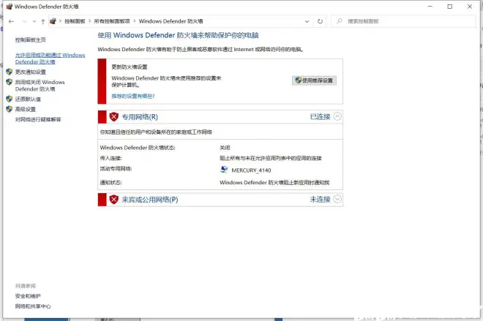Click 未连接 status text
The image size is (483, 321).
pyautogui.click(x=320, y=200)
